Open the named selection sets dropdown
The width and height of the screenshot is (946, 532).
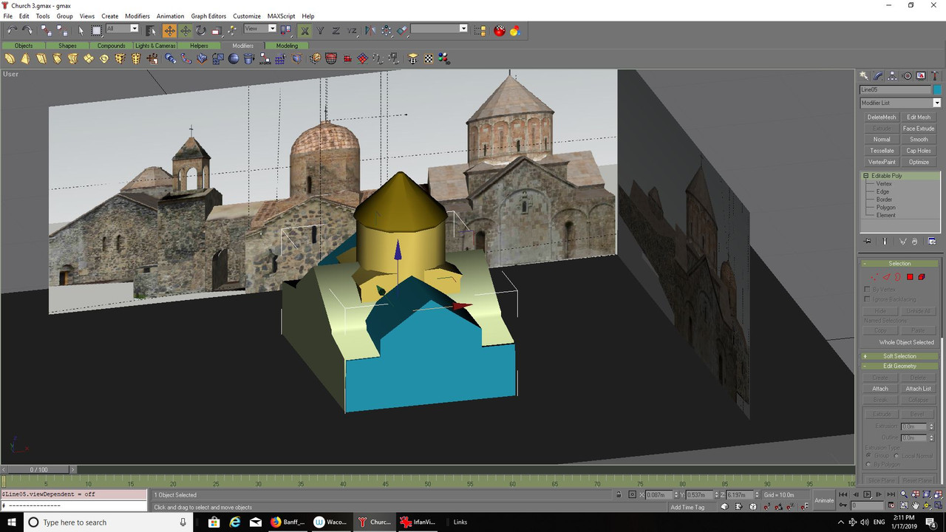click(463, 28)
